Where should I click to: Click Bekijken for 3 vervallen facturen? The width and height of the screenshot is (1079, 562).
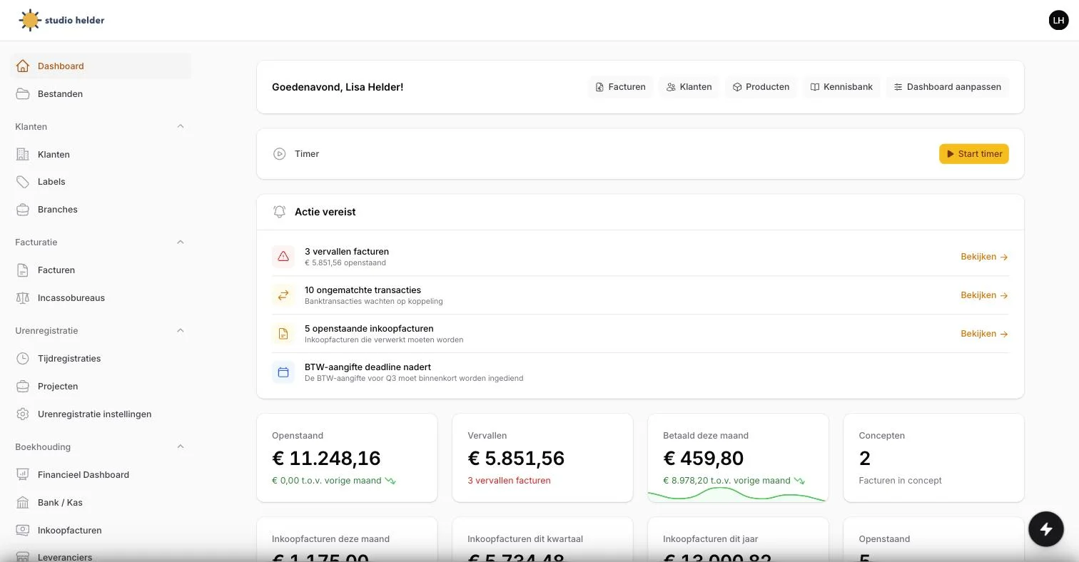984,257
